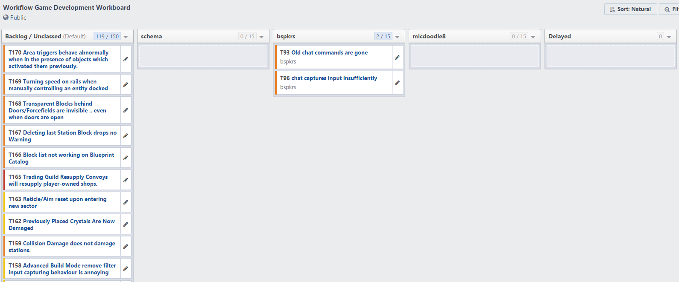The width and height of the screenshot is (679, 282).
Task: Expand the schema column options arrow
Action: 262,37
